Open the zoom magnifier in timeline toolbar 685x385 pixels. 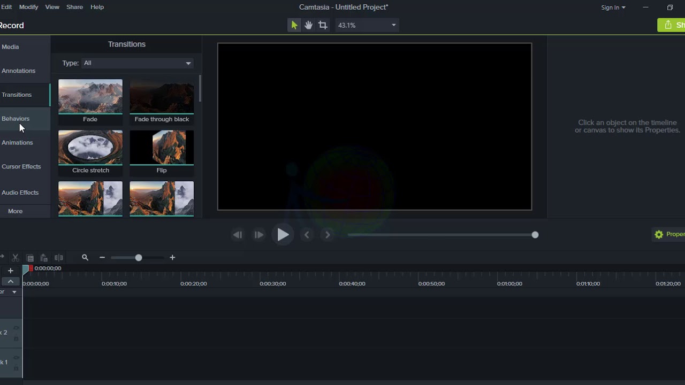[85, 257]
